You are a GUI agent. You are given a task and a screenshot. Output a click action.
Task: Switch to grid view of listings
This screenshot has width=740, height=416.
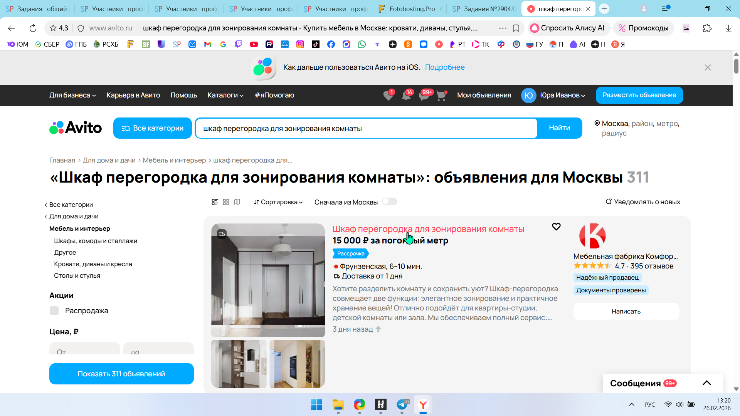(226, 202)
